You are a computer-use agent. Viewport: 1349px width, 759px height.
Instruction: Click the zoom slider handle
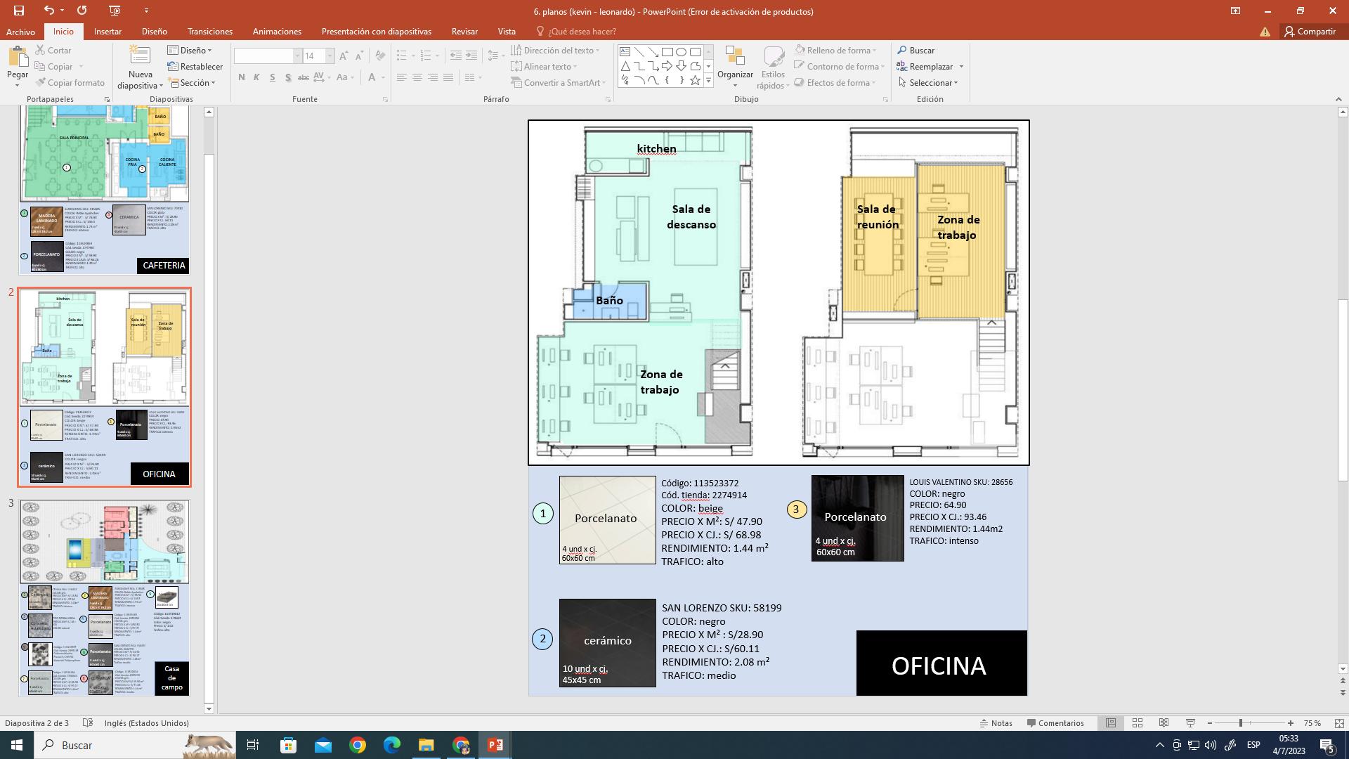click(1241, 723)
